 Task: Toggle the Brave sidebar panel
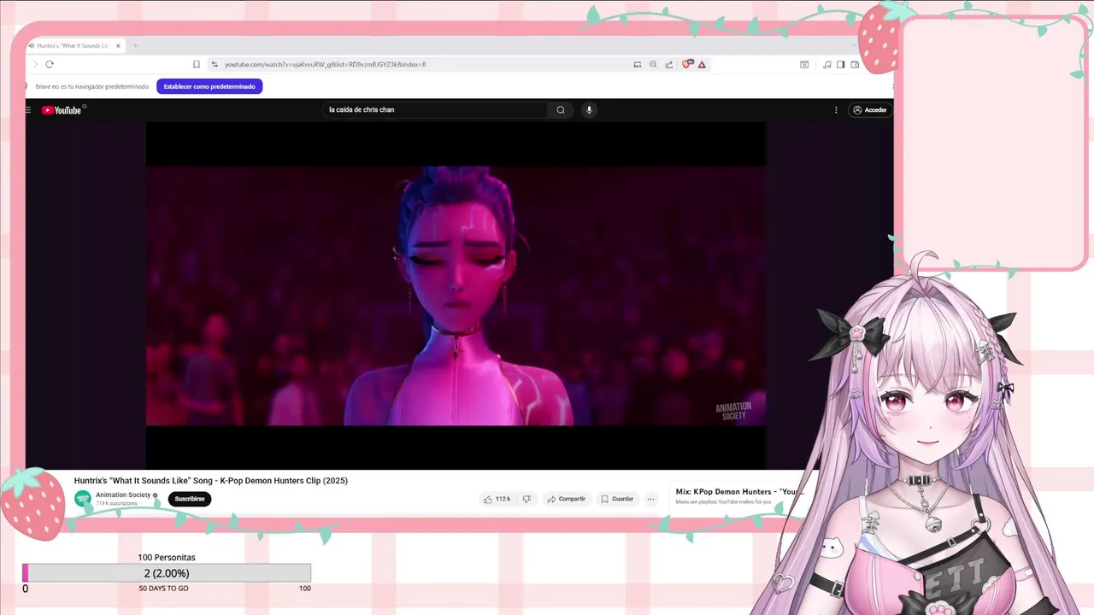click(x=840, y=64)
